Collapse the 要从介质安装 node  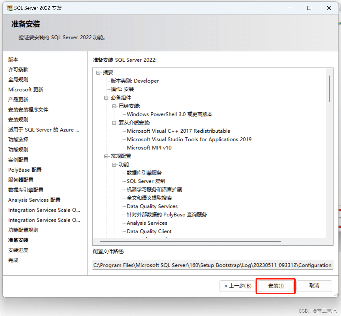114,123
